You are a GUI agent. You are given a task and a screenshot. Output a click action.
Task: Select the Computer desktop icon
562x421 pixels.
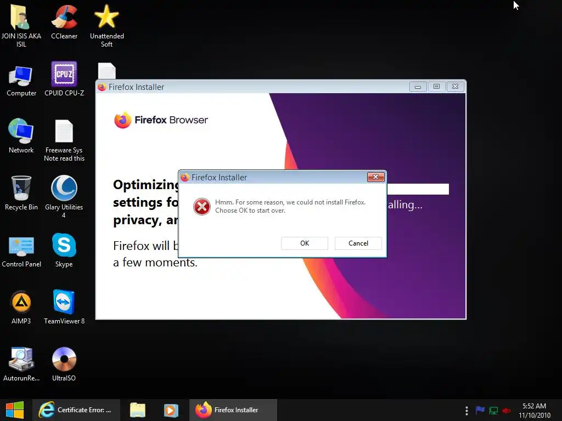(x=21, y=81)
